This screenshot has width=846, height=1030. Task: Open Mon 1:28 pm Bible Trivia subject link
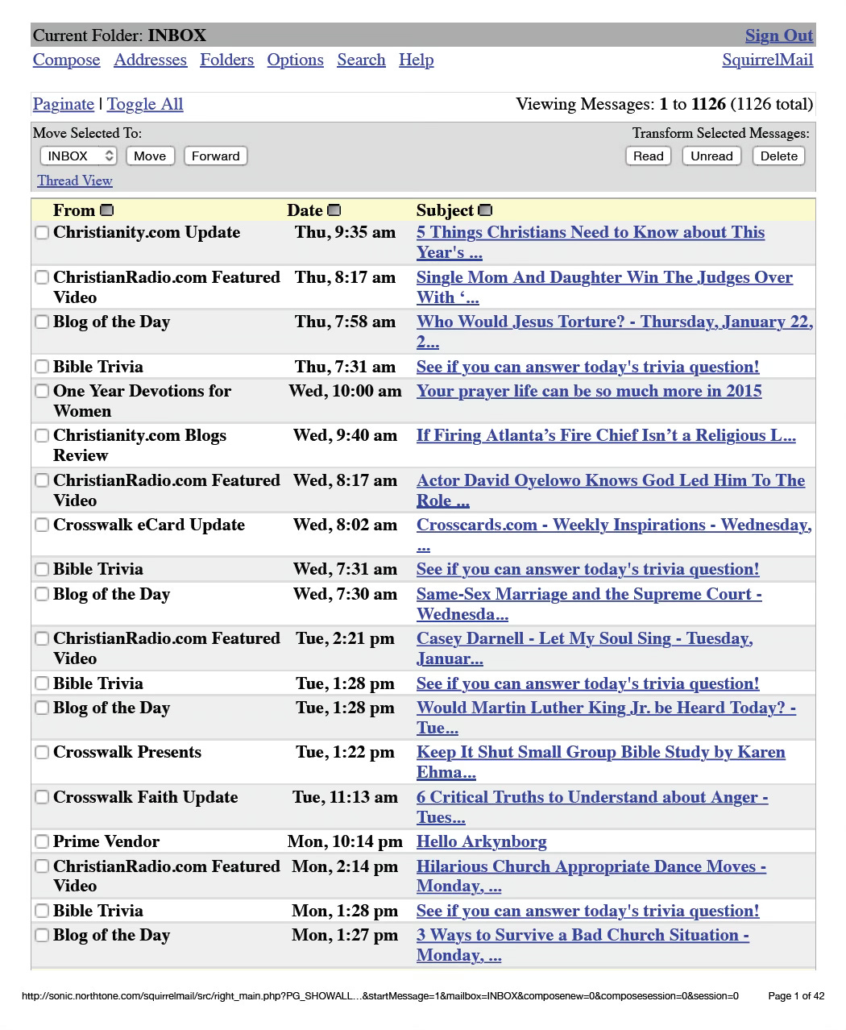(x=587, y=911)
